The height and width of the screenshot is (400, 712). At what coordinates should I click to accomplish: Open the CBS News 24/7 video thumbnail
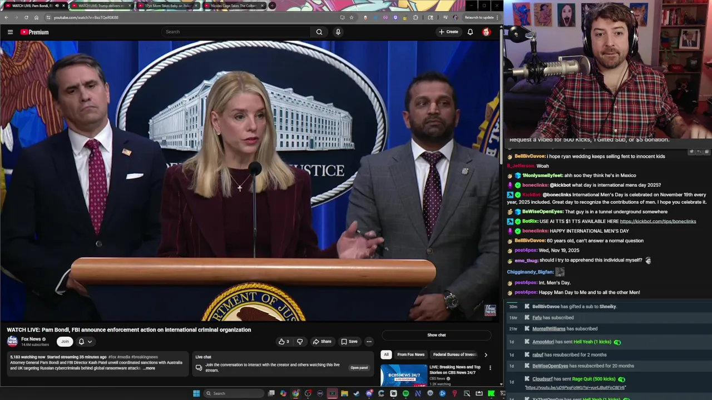point(404,375)
